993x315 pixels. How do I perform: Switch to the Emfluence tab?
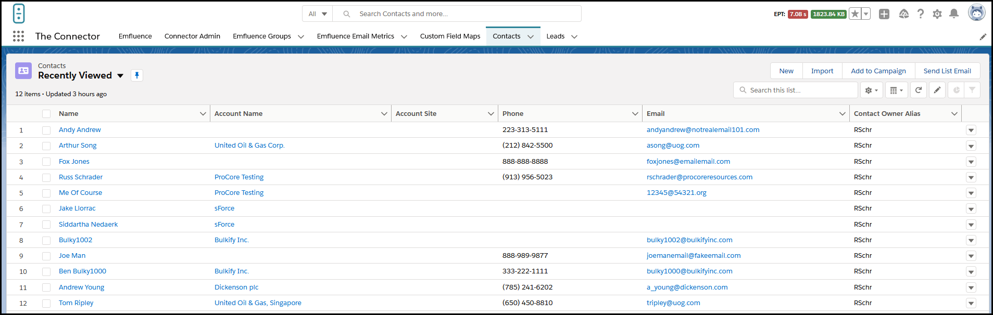[x=135, y=36]
